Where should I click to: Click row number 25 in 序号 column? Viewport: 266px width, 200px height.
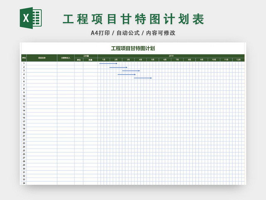(24, 150)
